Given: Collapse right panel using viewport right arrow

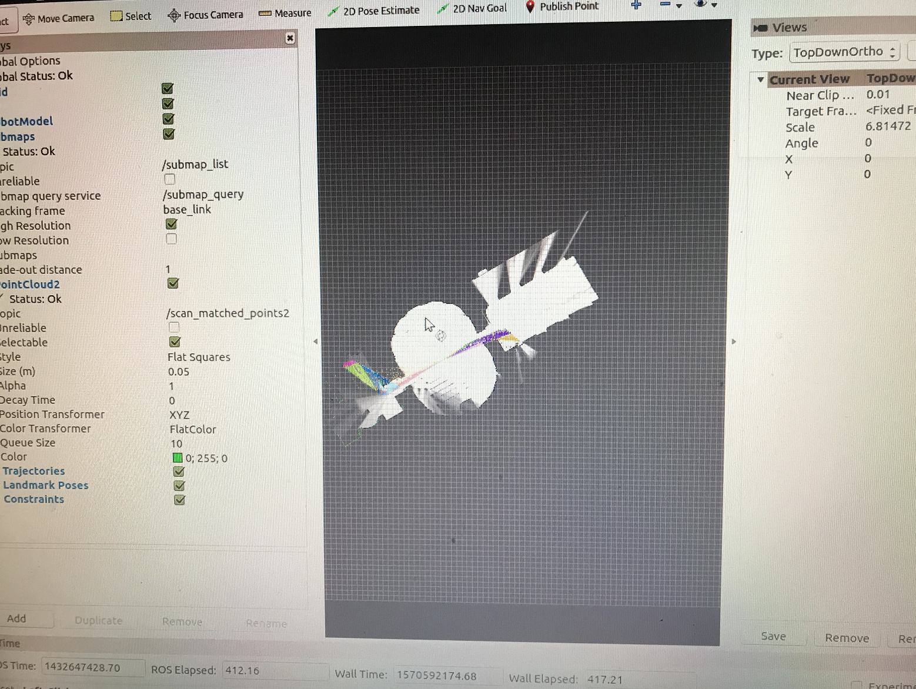Looking at the screenshot, I should tap(734, 341).
